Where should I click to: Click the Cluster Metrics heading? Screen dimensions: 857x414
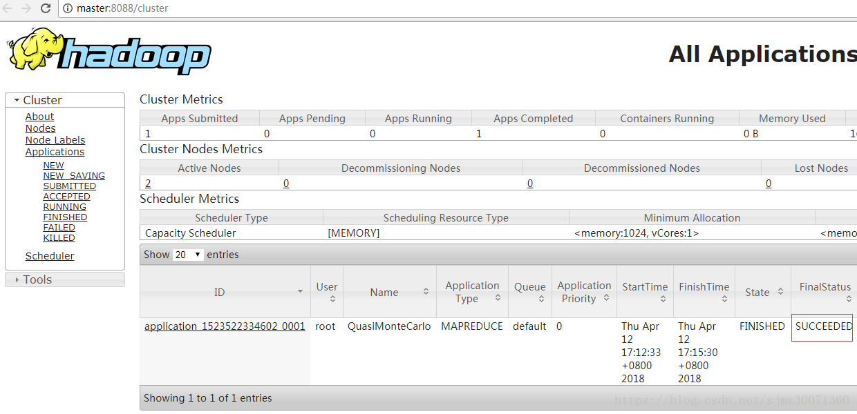pyautogui.click(x=181, y=99)
